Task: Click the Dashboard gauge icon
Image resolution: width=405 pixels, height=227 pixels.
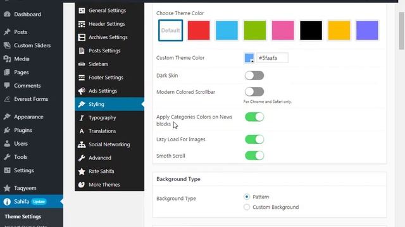Action: (x=7, y=14)
